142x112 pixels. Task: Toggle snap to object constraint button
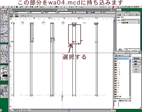[x=6, y=88]
